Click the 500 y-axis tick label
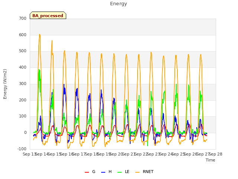The width and height of the screenshot is (238, 179). click(x=23, y=51)
